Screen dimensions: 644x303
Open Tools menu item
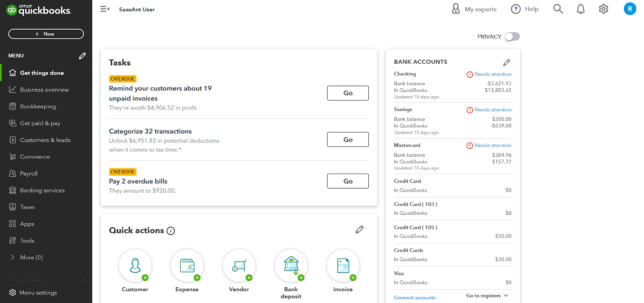click(46, 241)
